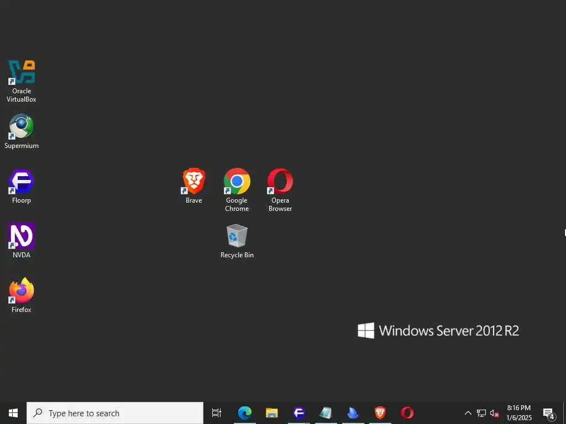The width and height of the screenshot is (566, 424).
Task: Select the Recycle Bin icon
Action: point(237,242)
